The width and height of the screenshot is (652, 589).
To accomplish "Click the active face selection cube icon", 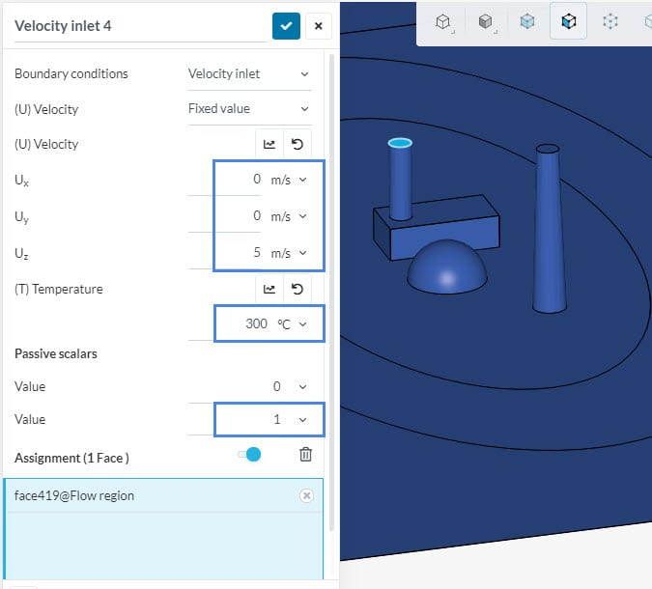I will click(x=568, y=21).
